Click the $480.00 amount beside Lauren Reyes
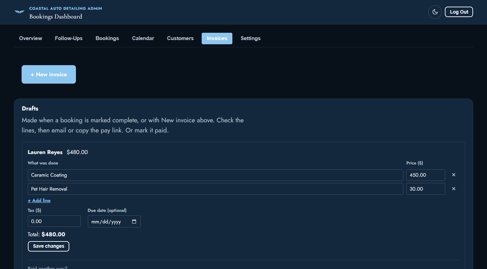The image size is (487, 269). pos(77,152)
